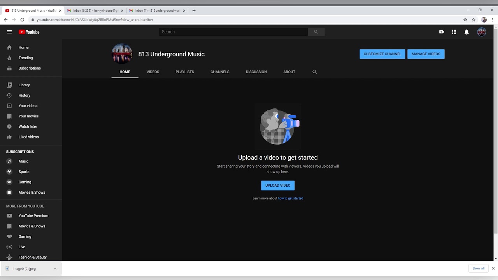Screen dimensions: 498x280
Task: Open Movies & Shows under More from YouTube
Action: 31,226
